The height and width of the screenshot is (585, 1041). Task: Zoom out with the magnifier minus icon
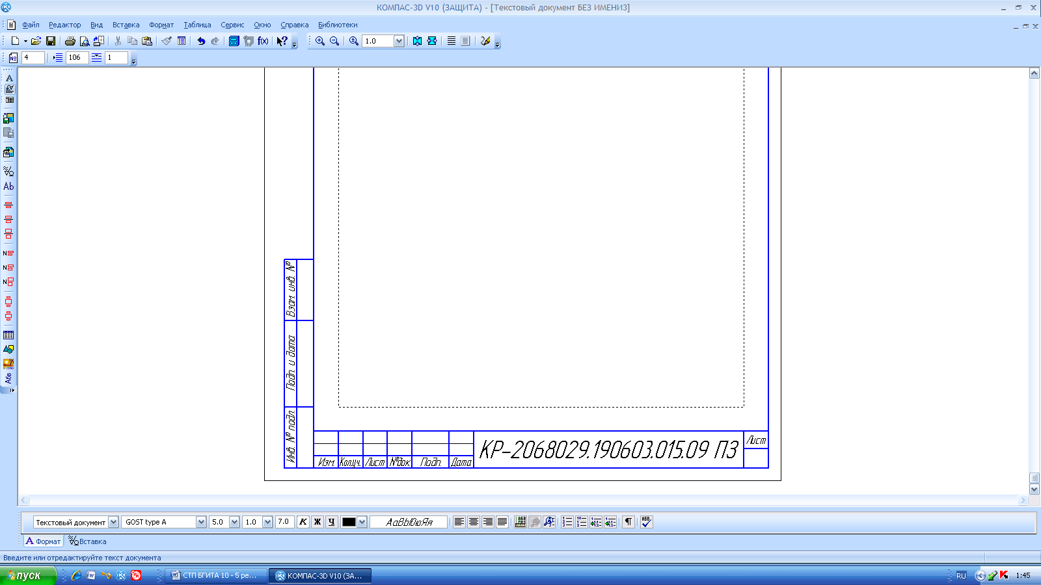tap(334, 41)
